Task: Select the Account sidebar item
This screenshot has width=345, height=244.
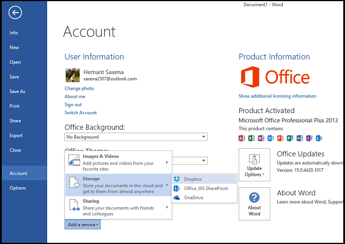Action: [24, 173]
